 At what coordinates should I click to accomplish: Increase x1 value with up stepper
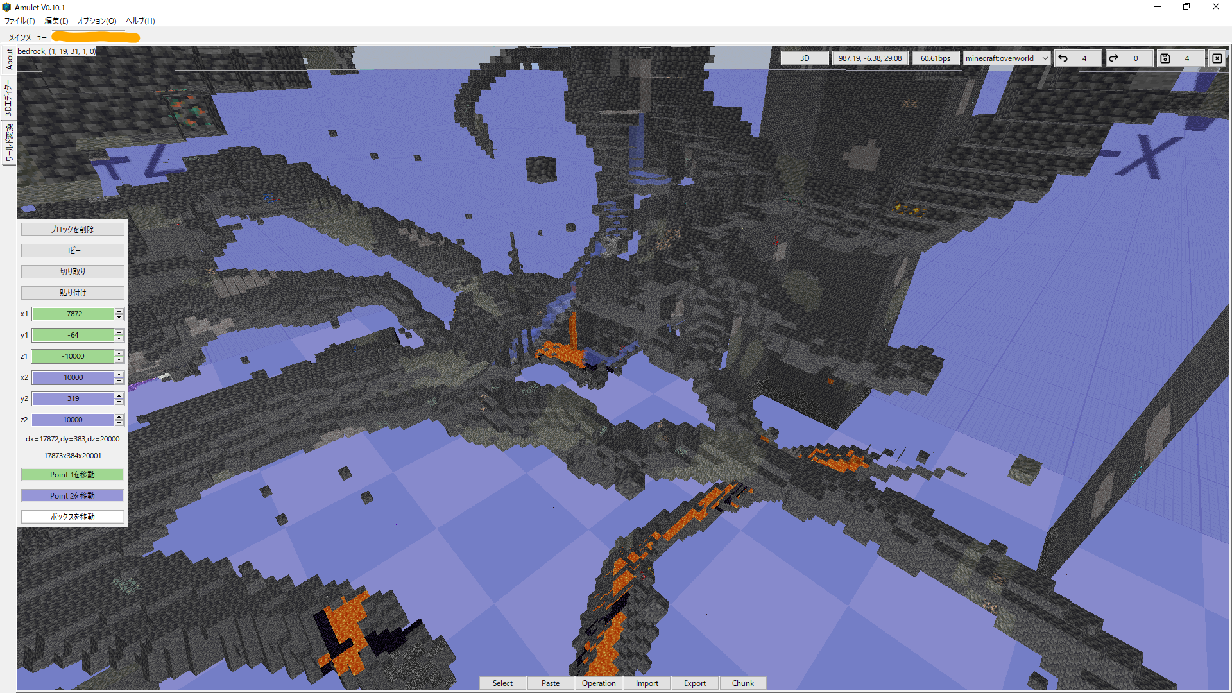(119, 311)
